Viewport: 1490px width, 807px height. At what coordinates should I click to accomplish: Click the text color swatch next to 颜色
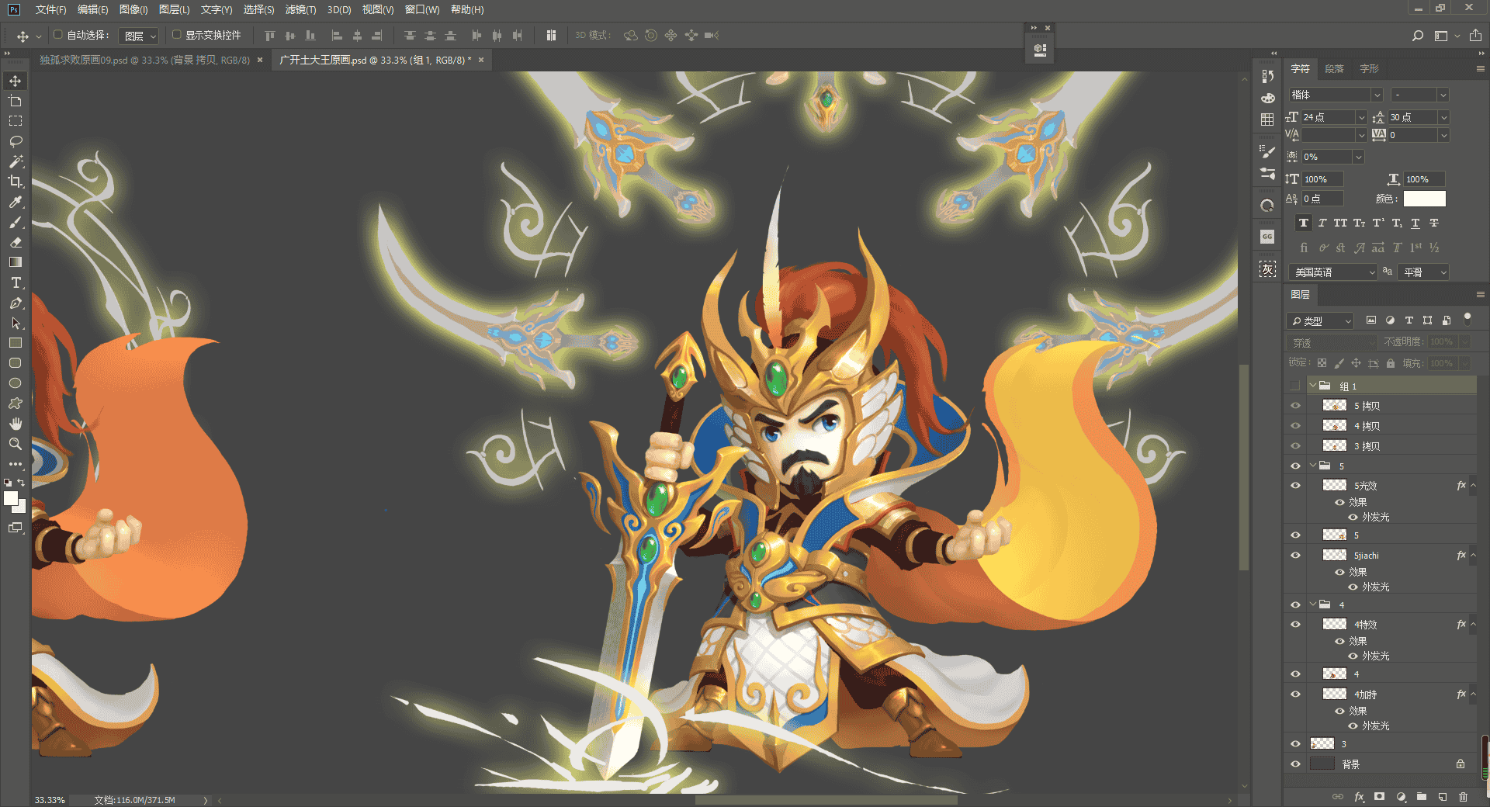1424,199
